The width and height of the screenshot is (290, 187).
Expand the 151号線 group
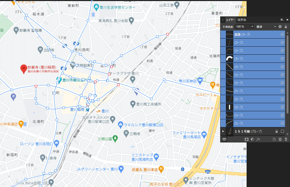223,131
